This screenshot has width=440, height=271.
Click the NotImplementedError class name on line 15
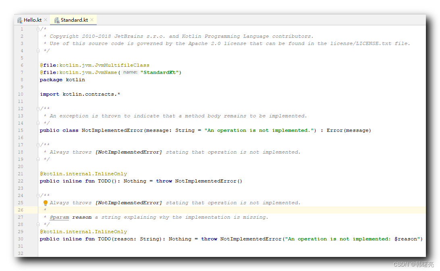pos(112,130)
